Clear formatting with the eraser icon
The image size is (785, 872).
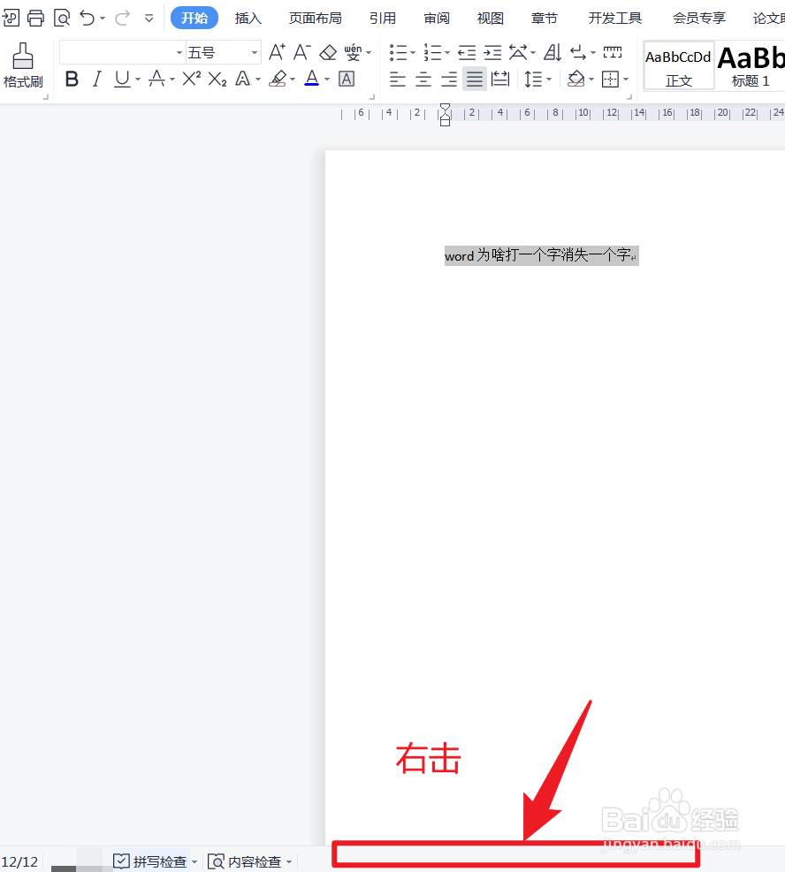coord(328,52)
